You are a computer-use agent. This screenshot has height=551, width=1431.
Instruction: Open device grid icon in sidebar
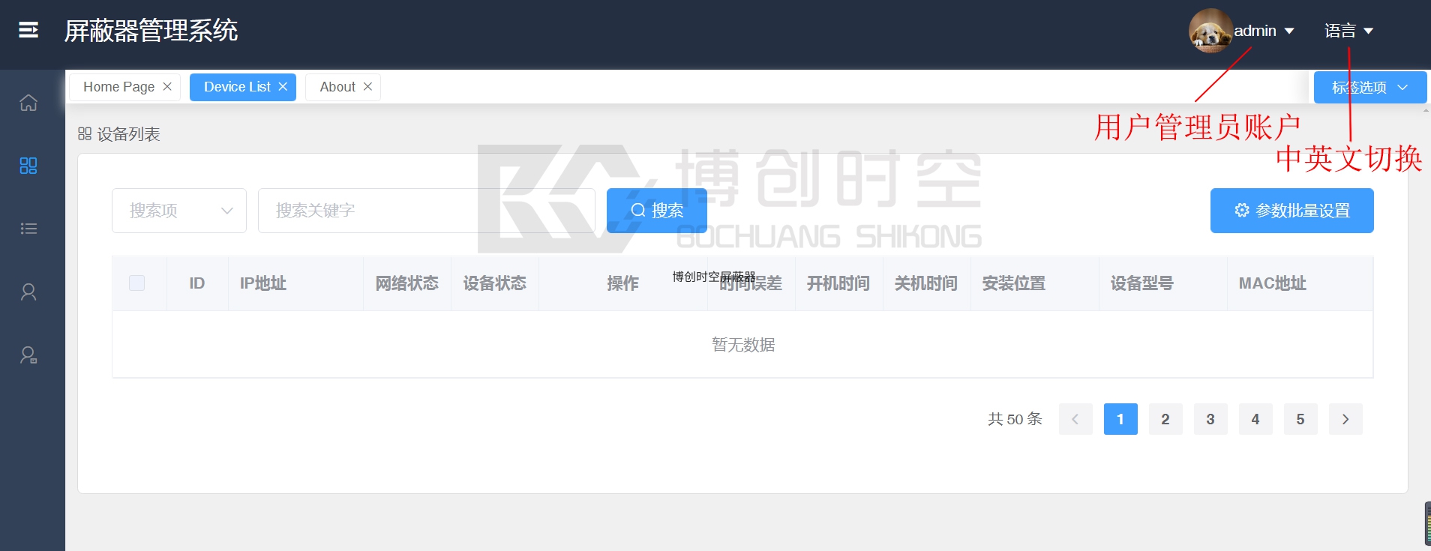click(28, 166)
